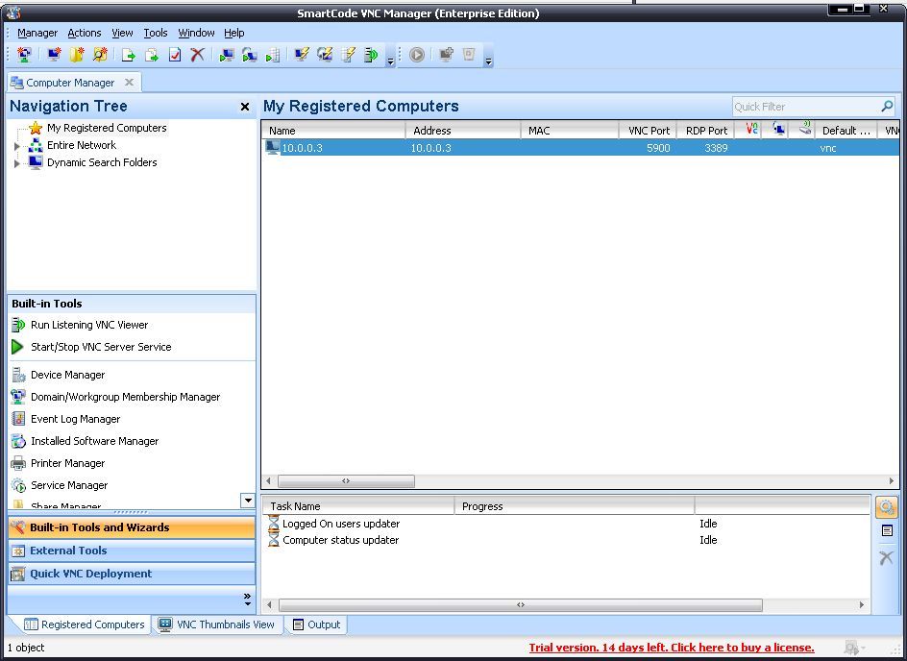The image size is (907, 661).
Task: Click trial version buy license link
Action: click(x=672, y=648)
